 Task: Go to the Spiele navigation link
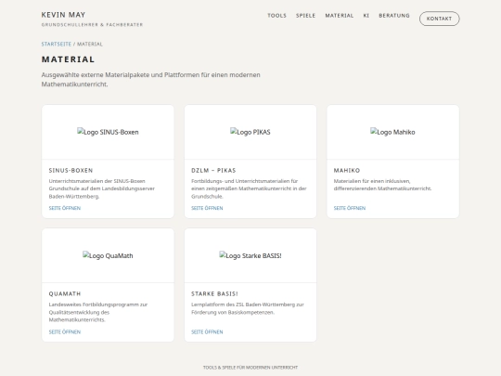click(305, 16)
